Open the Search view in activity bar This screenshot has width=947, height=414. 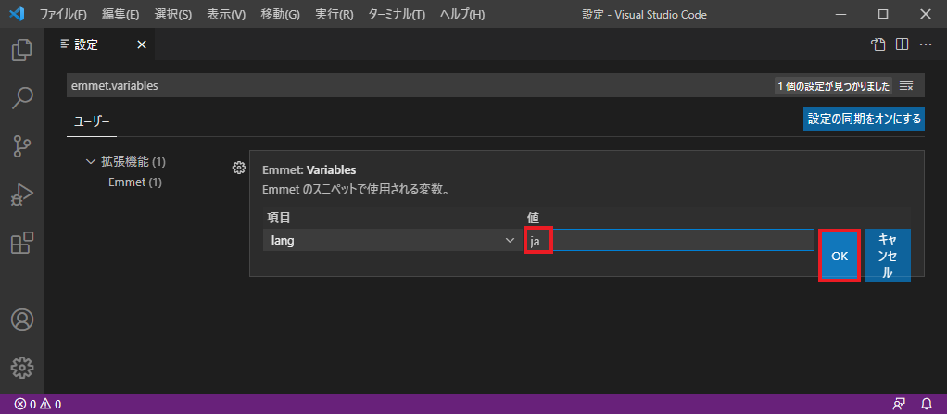point(22,97)
